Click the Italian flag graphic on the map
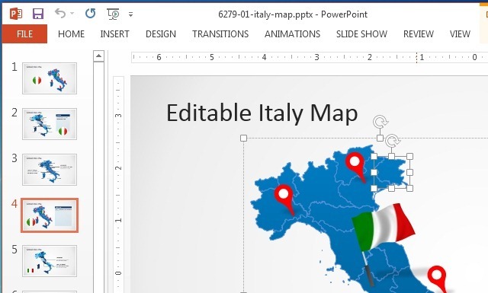488x293 pixels. pyautogui.click(x=383, y=236)
